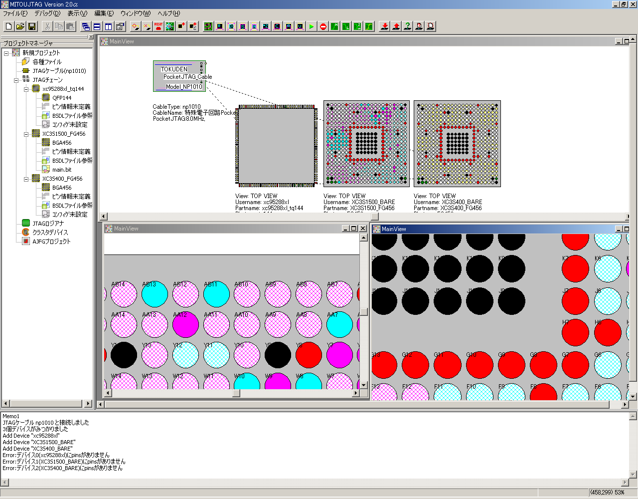Image resolution: width=638 pixels, height=499 pixels.
Task: Click the green play arrow icon
Action: 312,26
